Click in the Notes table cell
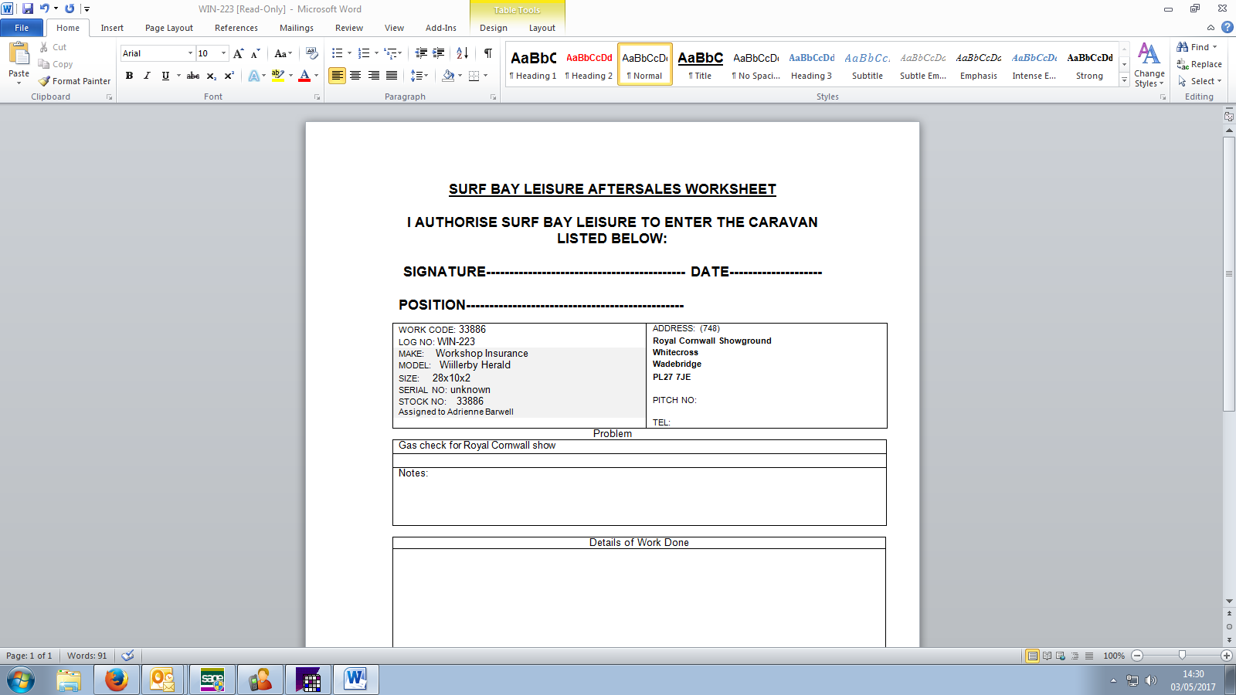This screenshot has height=695, width=1236. (x=639, y=496)
